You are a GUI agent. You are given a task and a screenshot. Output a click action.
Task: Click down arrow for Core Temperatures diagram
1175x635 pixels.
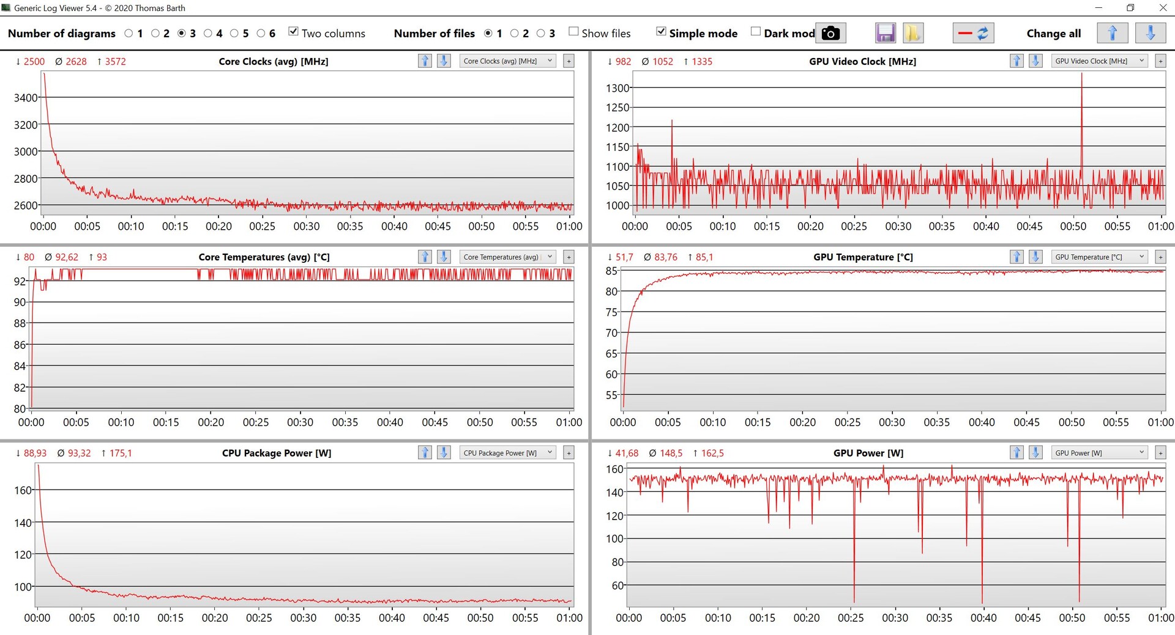pyautogui.click(x=444, y=257)
